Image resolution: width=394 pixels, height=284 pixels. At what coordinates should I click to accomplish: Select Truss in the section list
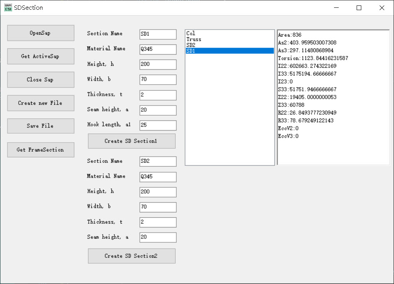coord(230,39)
